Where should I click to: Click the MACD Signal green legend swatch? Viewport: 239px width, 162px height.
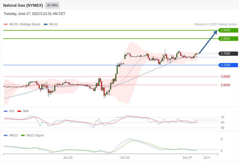(x=23, y=135)
